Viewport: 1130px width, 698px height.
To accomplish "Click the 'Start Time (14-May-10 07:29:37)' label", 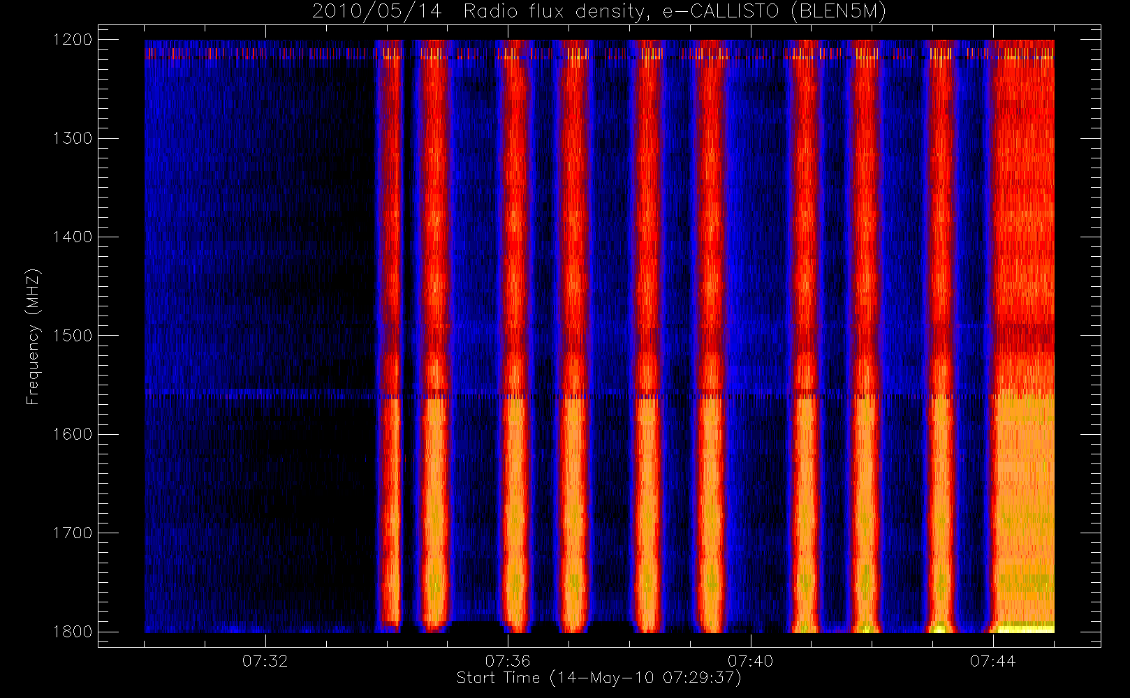I will 599,678.
